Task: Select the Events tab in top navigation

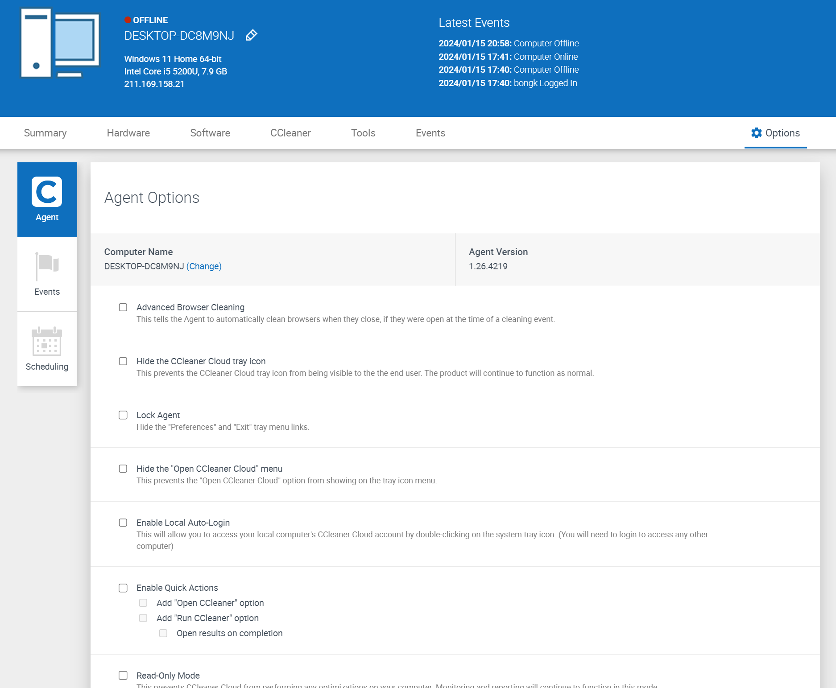Action: [430, 133]
